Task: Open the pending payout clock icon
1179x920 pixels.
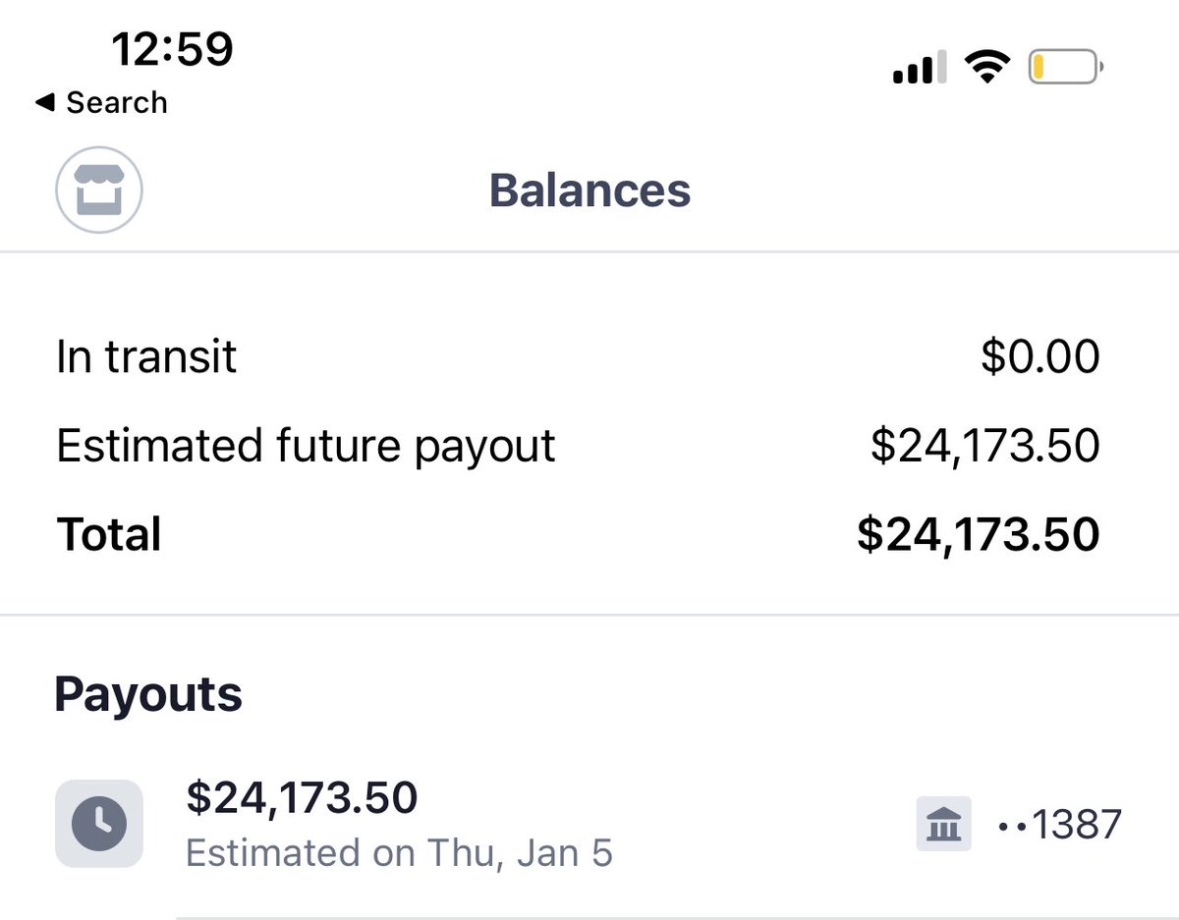Action: point(99,823)
